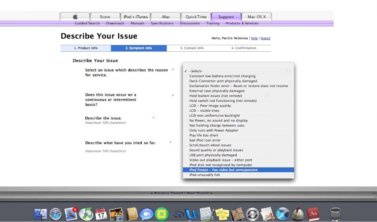
Task: Open the Applications folder Dock icon
Action: (x=267, y=214)
